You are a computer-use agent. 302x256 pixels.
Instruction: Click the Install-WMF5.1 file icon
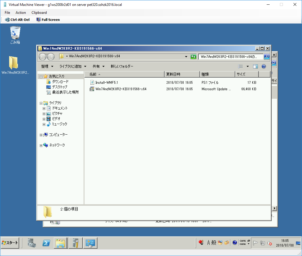[x=92, y=83]
